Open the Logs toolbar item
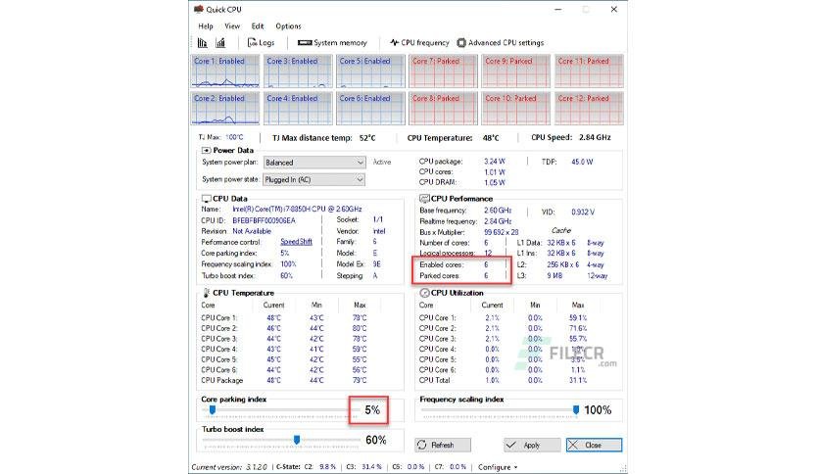 click(261, 43)
